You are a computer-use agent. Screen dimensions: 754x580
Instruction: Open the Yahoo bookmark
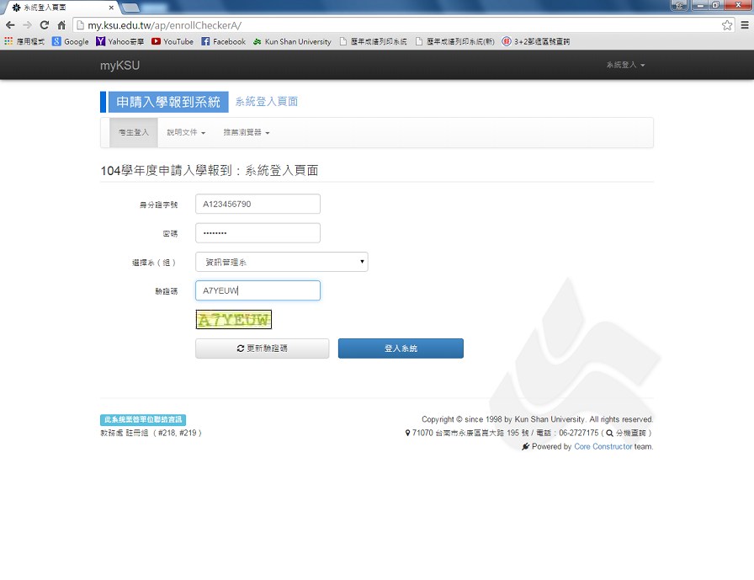pos(119,41)
